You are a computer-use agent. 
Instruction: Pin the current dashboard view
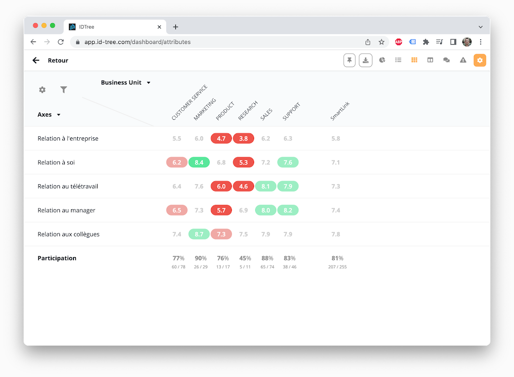pyautogui.click(x=349, y=60)
